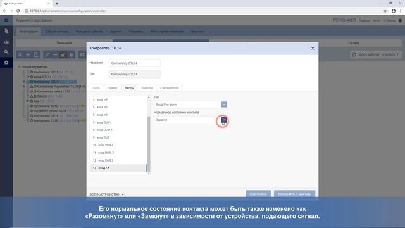Select '12 - вход DUB 2' in list
The width and height of the screenshot is (405, 228).
118,160
